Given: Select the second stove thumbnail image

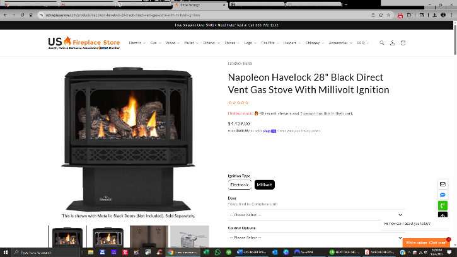Looking at the screenshot, I should pos(108,237).
